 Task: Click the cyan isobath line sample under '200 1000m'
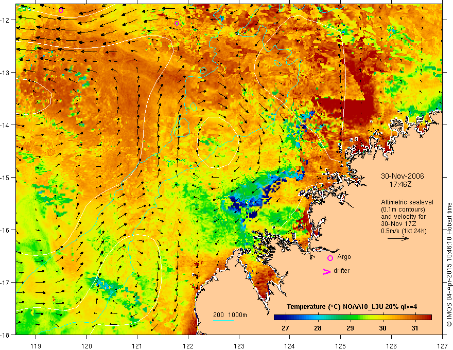click(x=223, y=320)
